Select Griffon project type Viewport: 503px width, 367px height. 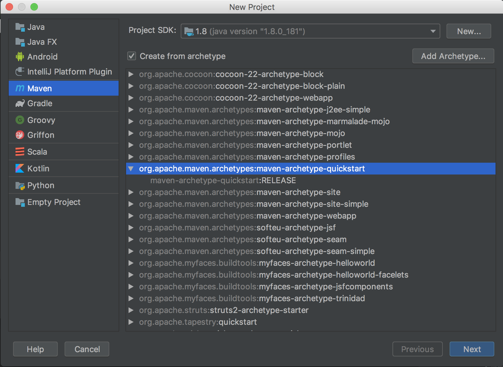[64, 135]
